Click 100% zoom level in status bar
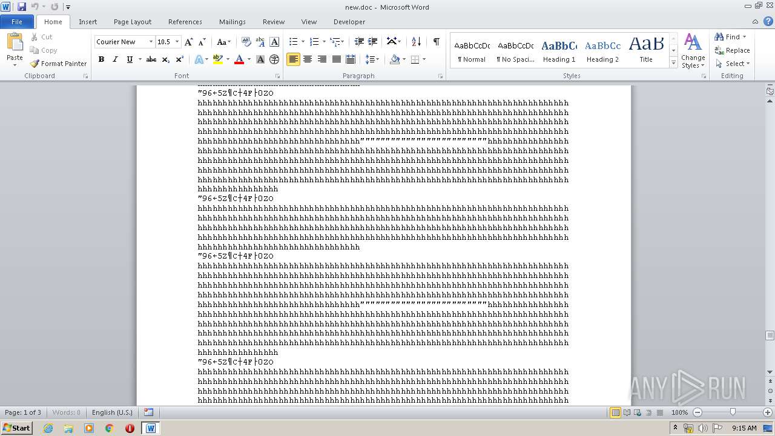 (679, 412)
